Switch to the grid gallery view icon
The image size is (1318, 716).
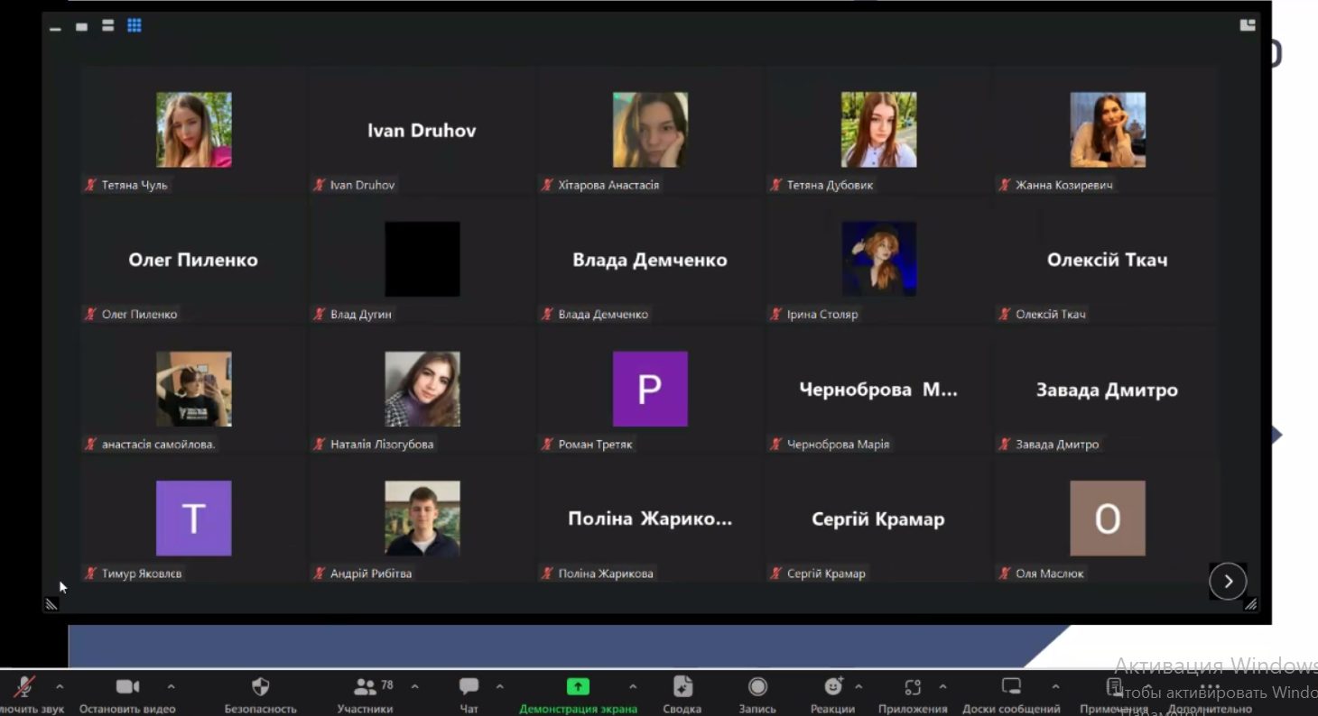click(135, 26)
